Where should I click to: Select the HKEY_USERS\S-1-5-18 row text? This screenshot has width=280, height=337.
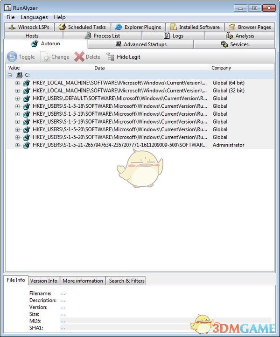point(120,106)
